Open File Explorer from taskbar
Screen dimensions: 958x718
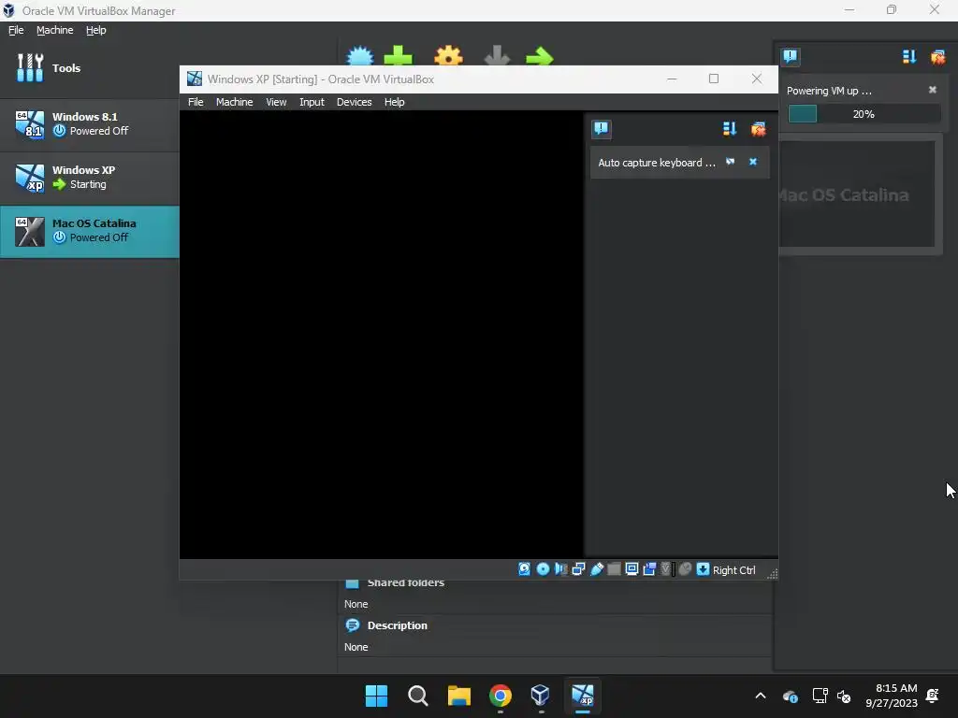click(458, 696)
